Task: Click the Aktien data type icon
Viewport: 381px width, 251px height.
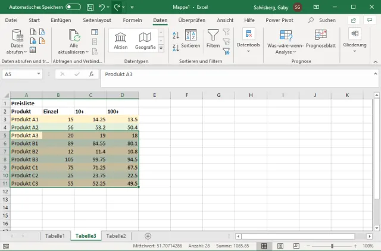Action: (x=120, y=38)
